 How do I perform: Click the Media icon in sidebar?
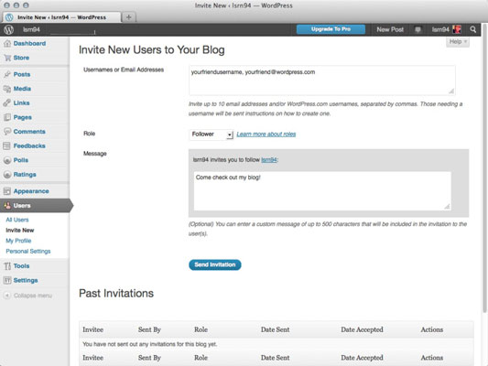(x=7, y=89)
